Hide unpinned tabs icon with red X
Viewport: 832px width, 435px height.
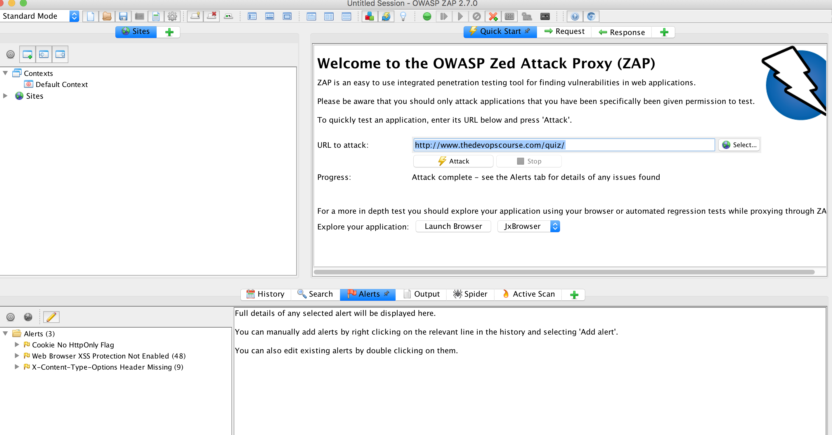tap(212, 16)
